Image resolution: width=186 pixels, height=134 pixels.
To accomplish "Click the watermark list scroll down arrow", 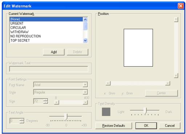I will [x=85, y=40].
